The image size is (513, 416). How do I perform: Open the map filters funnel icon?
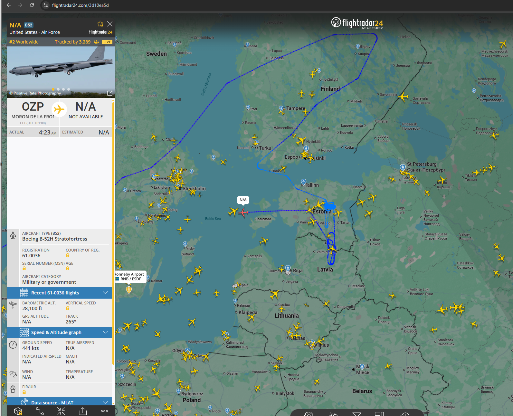(x=357, y=414)
